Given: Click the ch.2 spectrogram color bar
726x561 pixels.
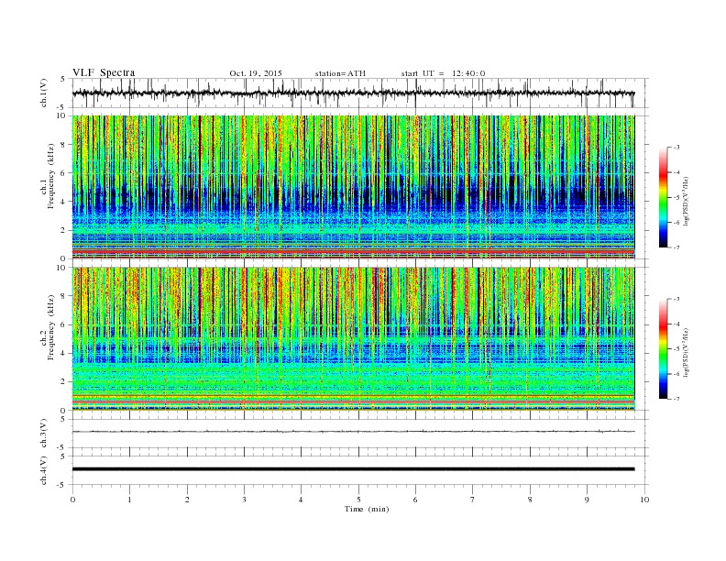Looking at the screenshot, I should [x=663, y=348].
